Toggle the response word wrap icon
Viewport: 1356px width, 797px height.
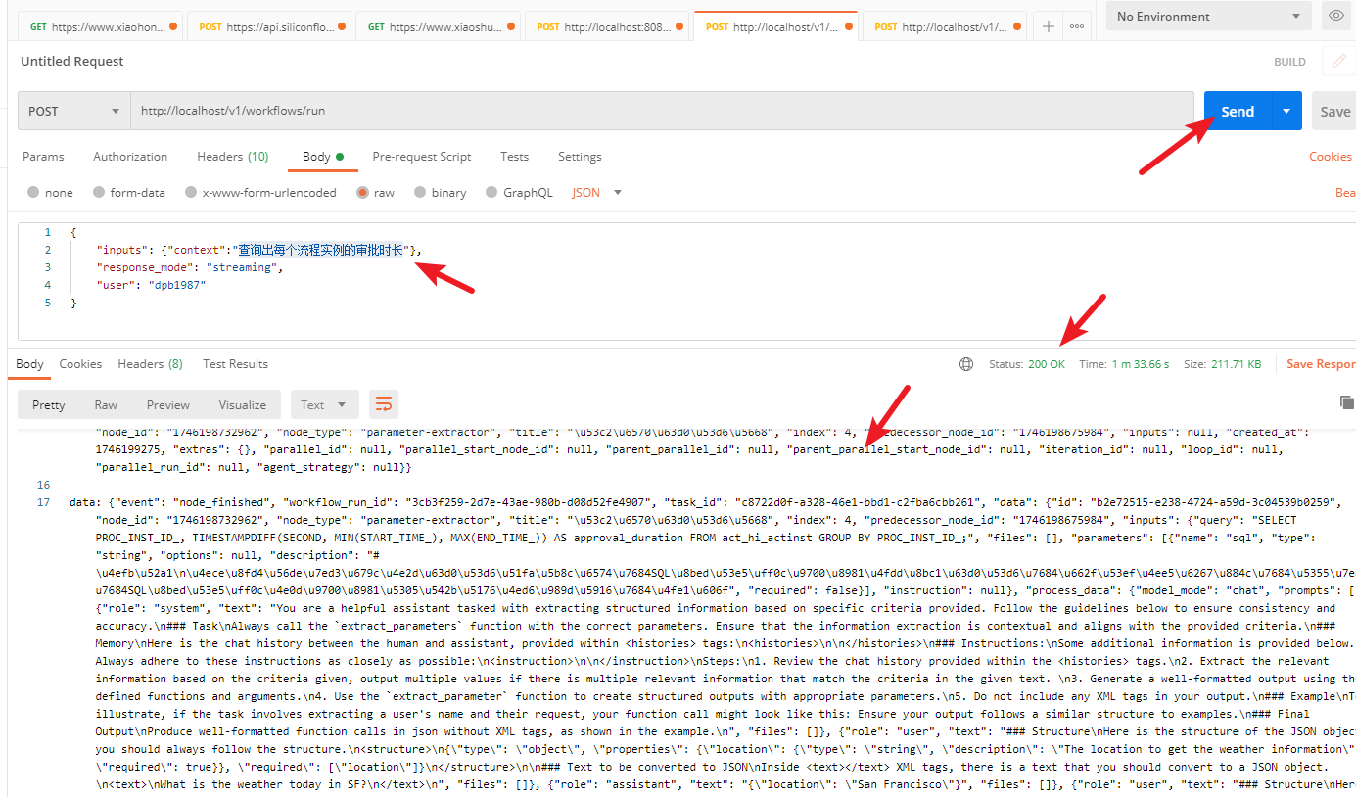coord(384,404)
